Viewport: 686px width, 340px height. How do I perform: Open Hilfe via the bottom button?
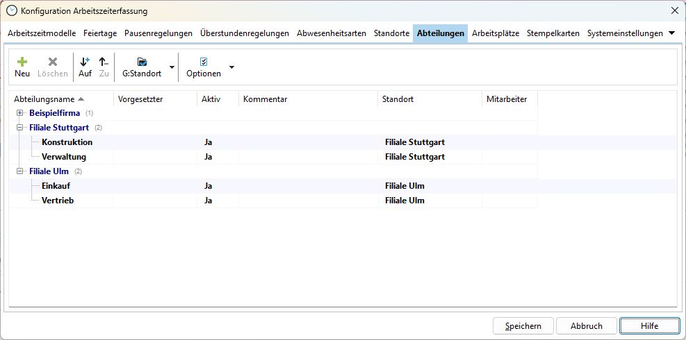tap(649, 325)
